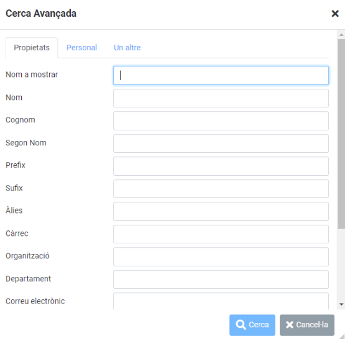345x339 pixels.
Task: Click into the Càrrec field
Action: (221, 234)
